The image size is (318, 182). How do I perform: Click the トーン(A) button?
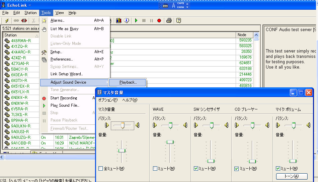292,176
